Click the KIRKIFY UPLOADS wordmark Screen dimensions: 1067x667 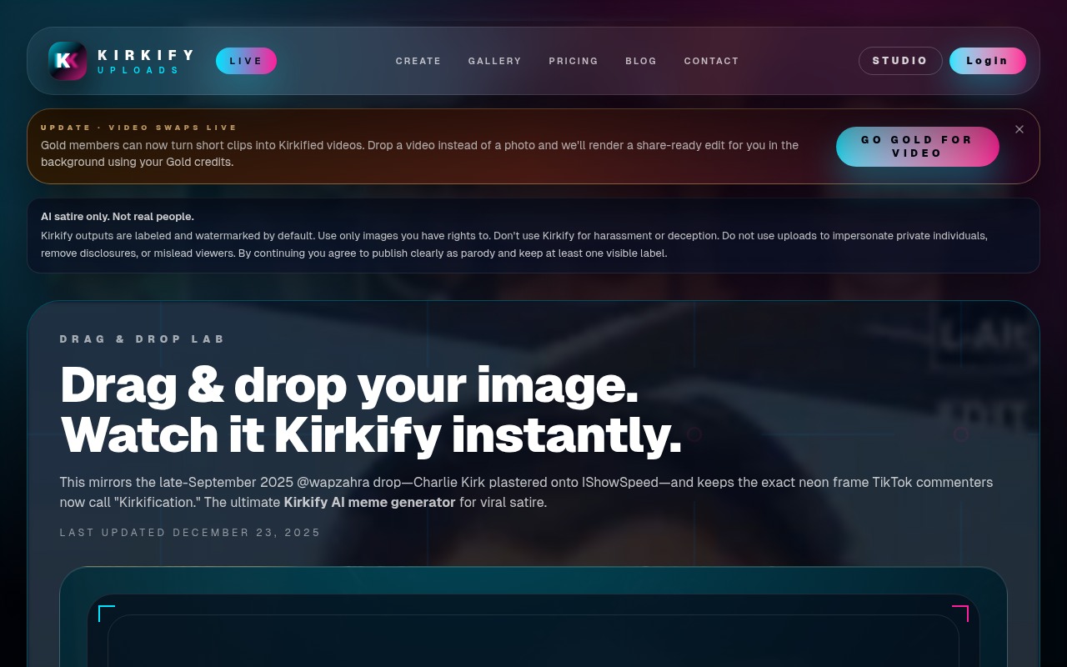[147, 61]
